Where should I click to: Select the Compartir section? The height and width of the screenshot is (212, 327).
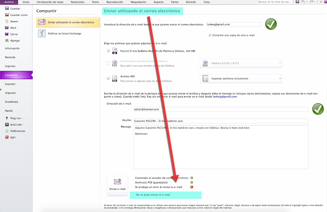(x=16, y=75)
